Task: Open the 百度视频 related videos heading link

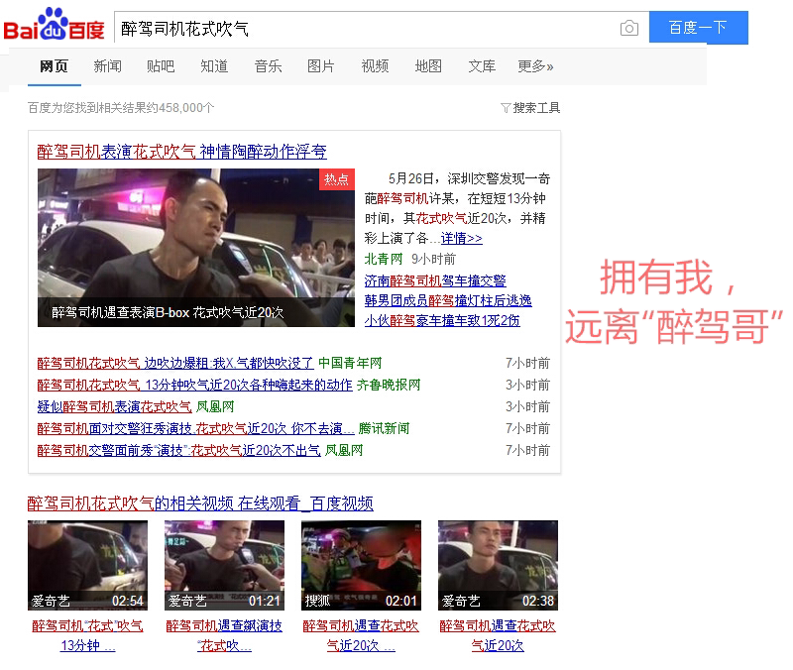Action: [x=200, y=503]
